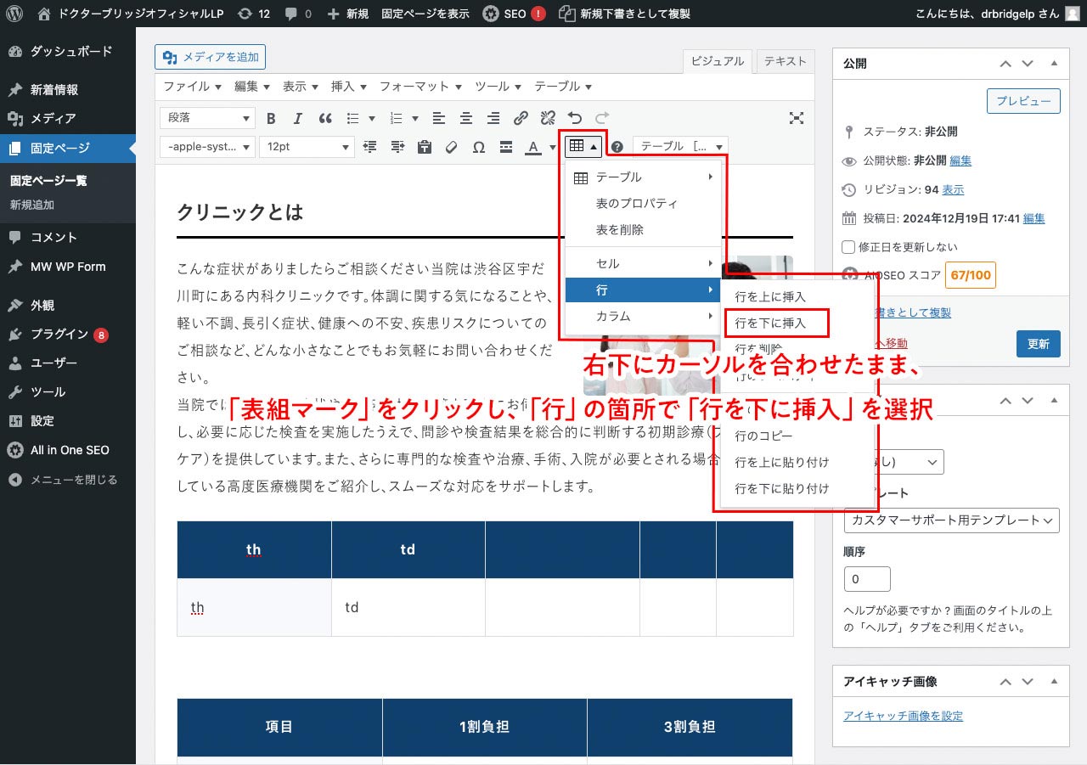
Task: Click the プレビュー button
Action: [1023, 100]
